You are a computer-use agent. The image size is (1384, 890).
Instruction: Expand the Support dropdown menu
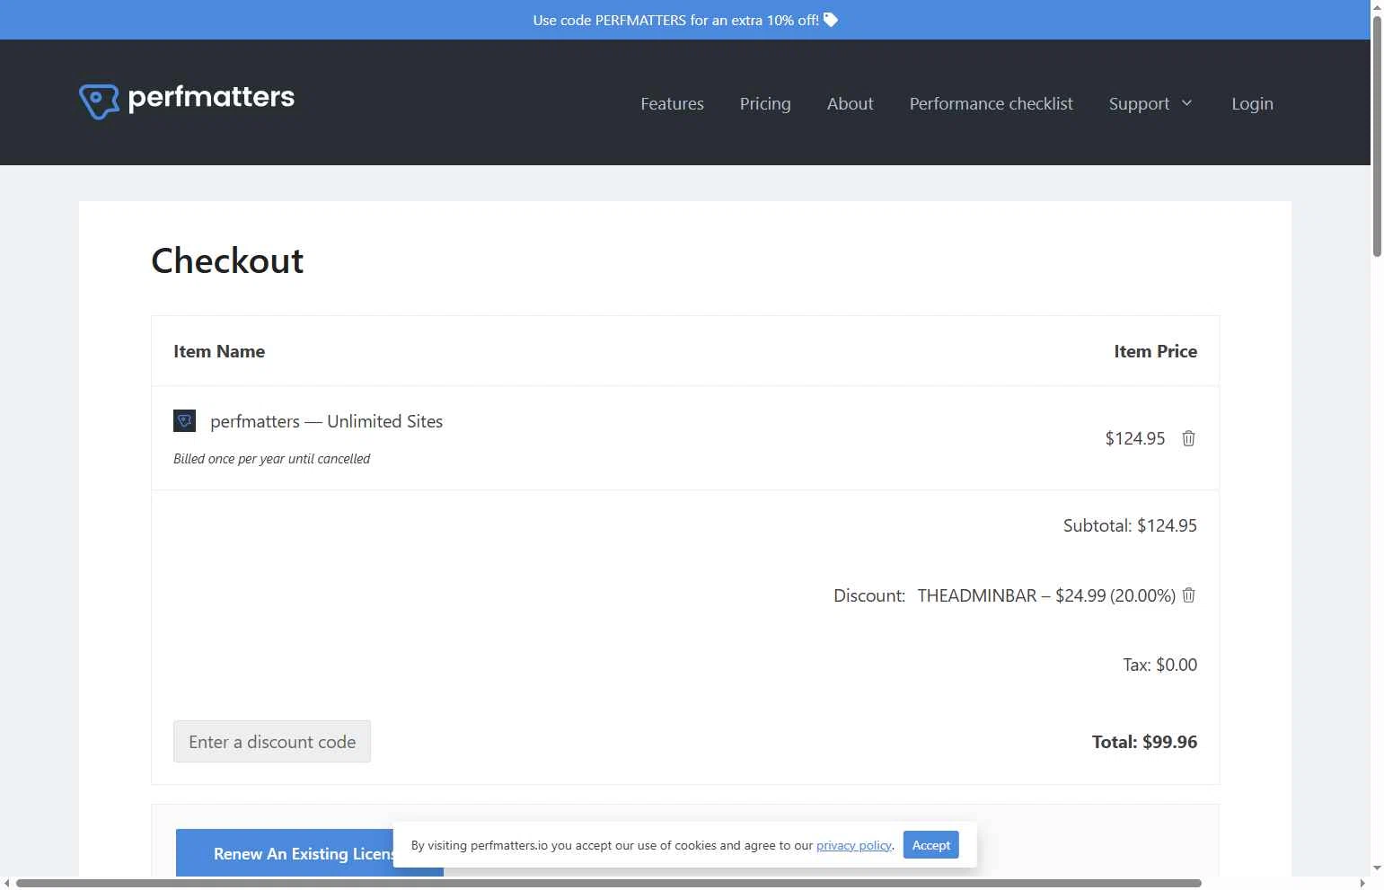pyautogui.click(x=1150, y=103)
